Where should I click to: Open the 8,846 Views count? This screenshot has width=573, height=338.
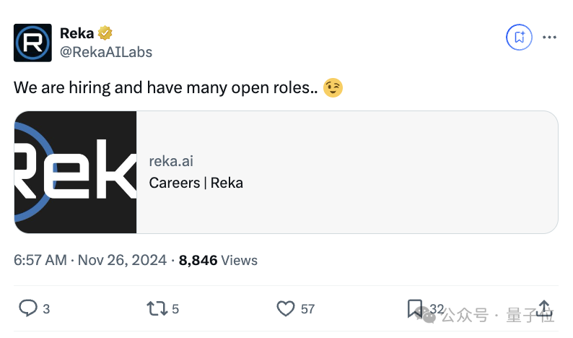218,260
